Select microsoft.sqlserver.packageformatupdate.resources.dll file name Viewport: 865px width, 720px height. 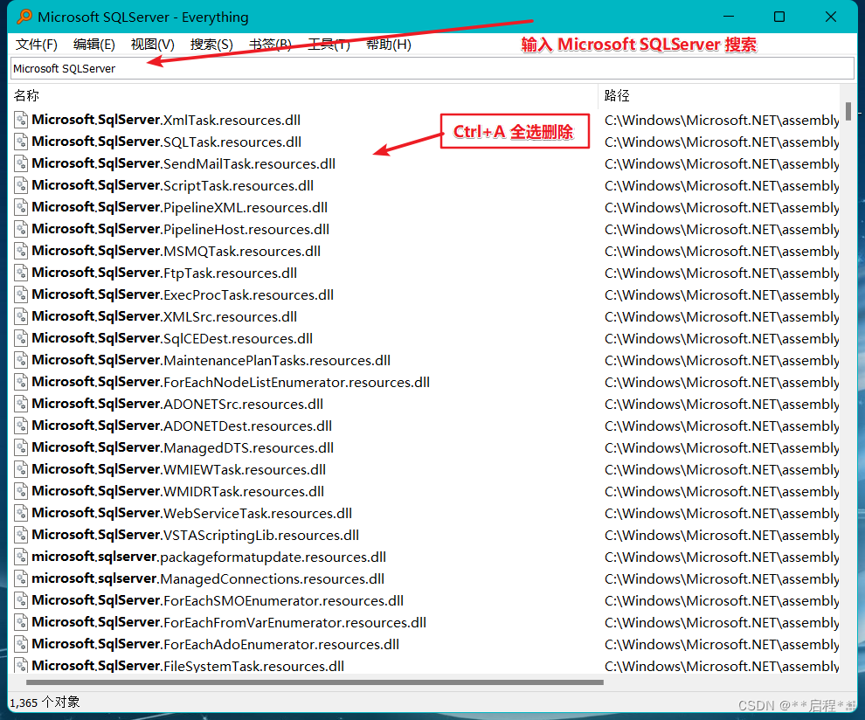[209, 557]
